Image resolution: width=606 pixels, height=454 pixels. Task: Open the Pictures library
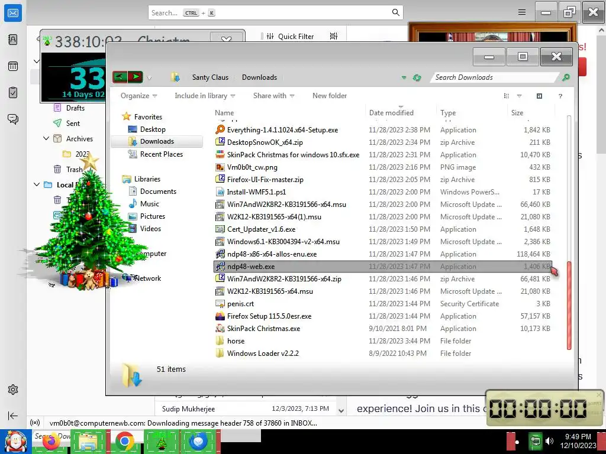point(152,216)
